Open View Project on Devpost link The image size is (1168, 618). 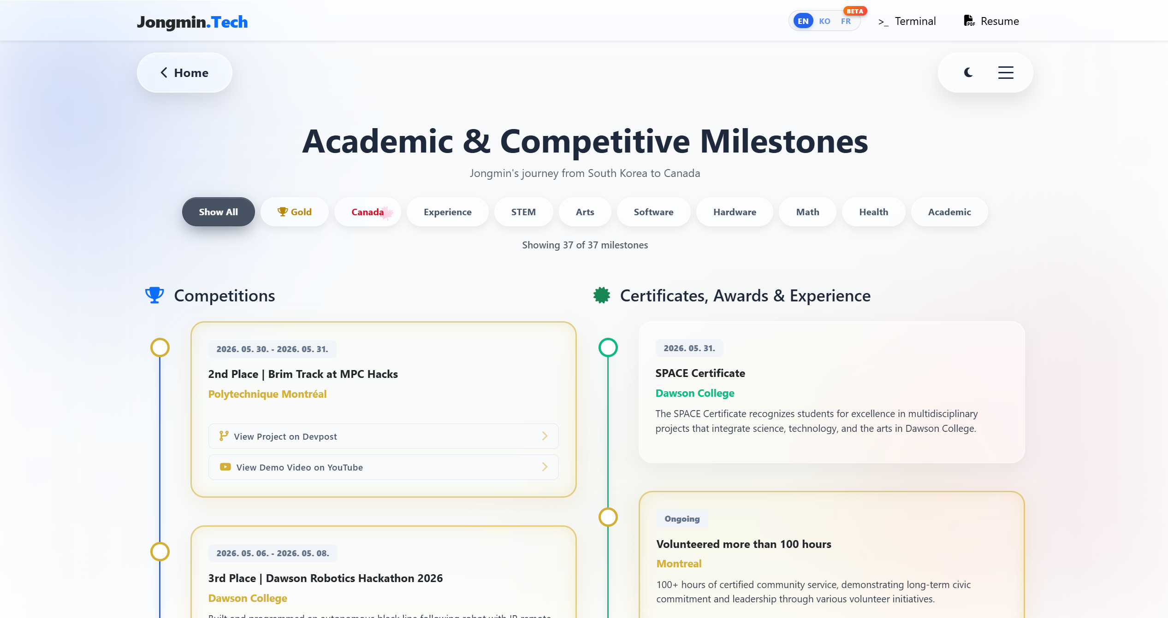(x=383, y=436)
